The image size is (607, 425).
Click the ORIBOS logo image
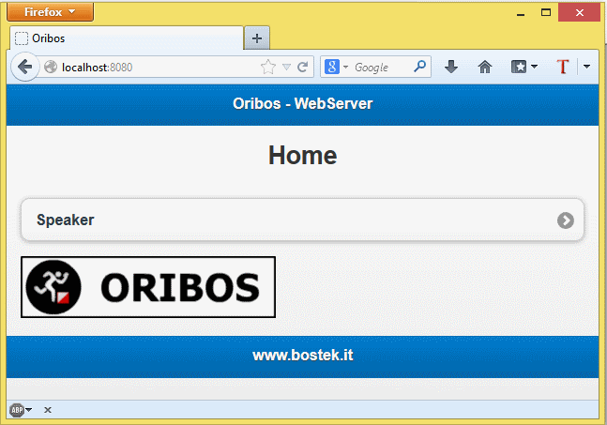point(148,287)
